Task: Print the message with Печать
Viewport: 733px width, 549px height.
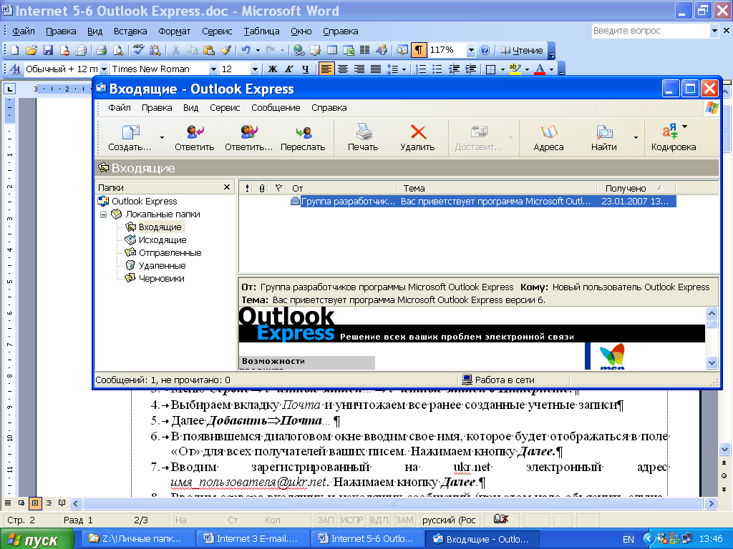Action: tap(363, 138)
